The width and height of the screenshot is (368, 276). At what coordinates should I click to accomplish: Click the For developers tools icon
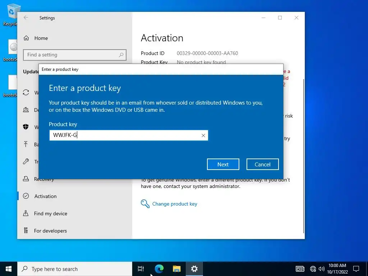26,231
